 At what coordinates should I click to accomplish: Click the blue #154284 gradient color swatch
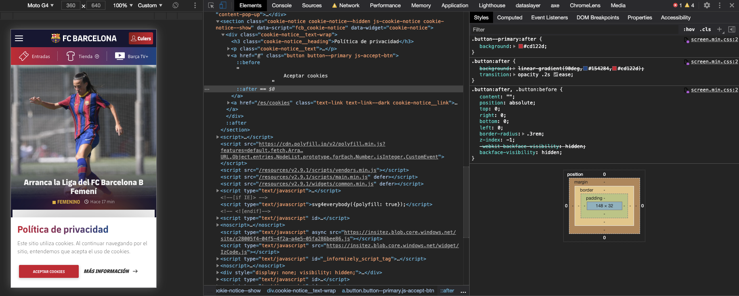tap(585, 69)
